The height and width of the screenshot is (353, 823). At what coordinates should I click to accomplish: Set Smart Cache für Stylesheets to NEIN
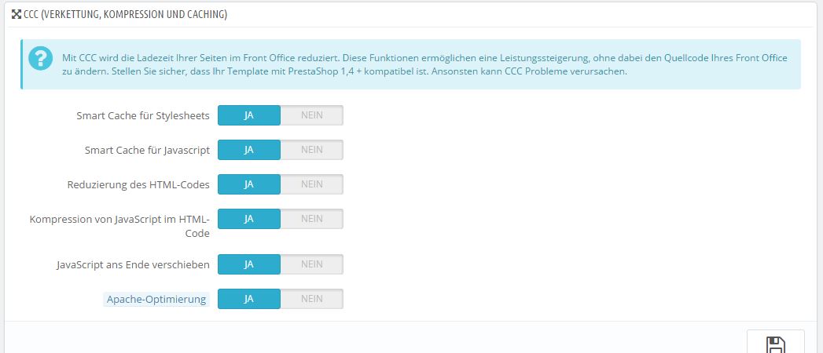click(311, 115)
